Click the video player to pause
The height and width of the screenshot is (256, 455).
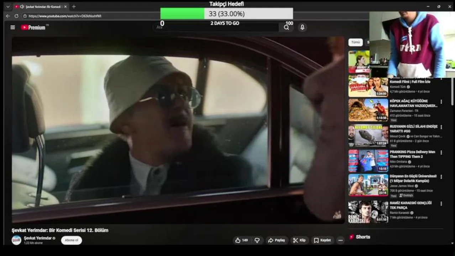pyautogui.click(x=178, y=130)
